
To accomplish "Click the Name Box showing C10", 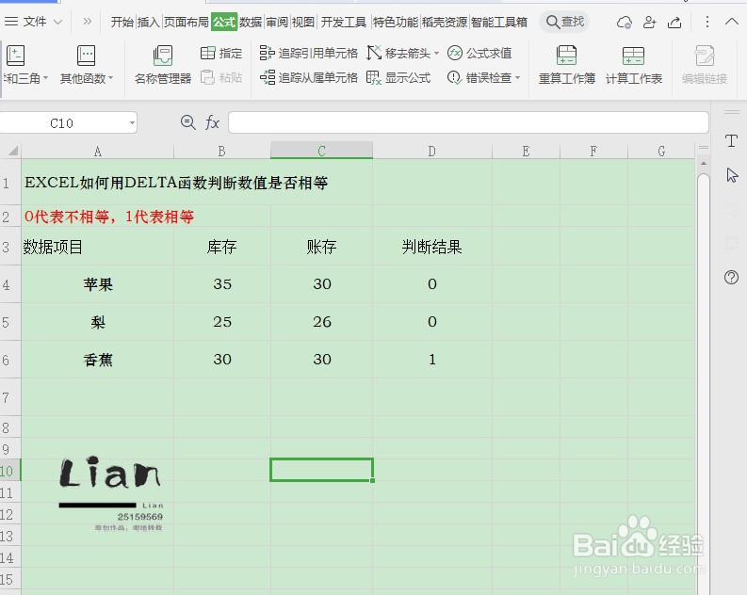I will point(62,123).
